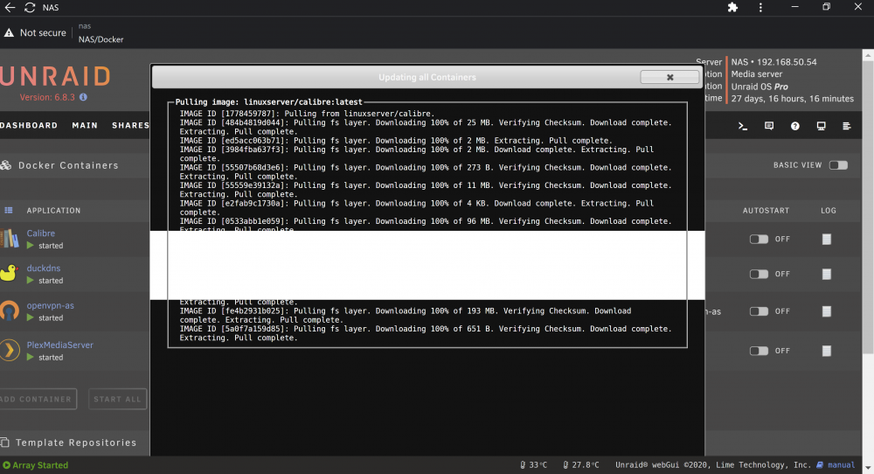The width and height of the screenshot is (874, 474).
Task: Click the Start All button
Action: click(x=117, y=400)
